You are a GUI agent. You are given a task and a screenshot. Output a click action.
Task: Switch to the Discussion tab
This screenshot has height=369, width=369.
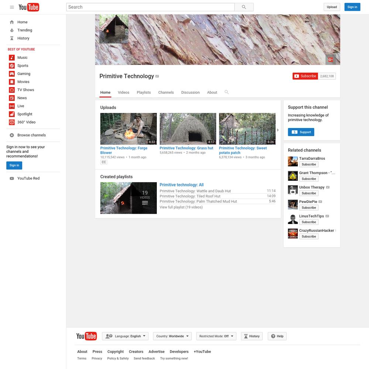click(190, 93)
